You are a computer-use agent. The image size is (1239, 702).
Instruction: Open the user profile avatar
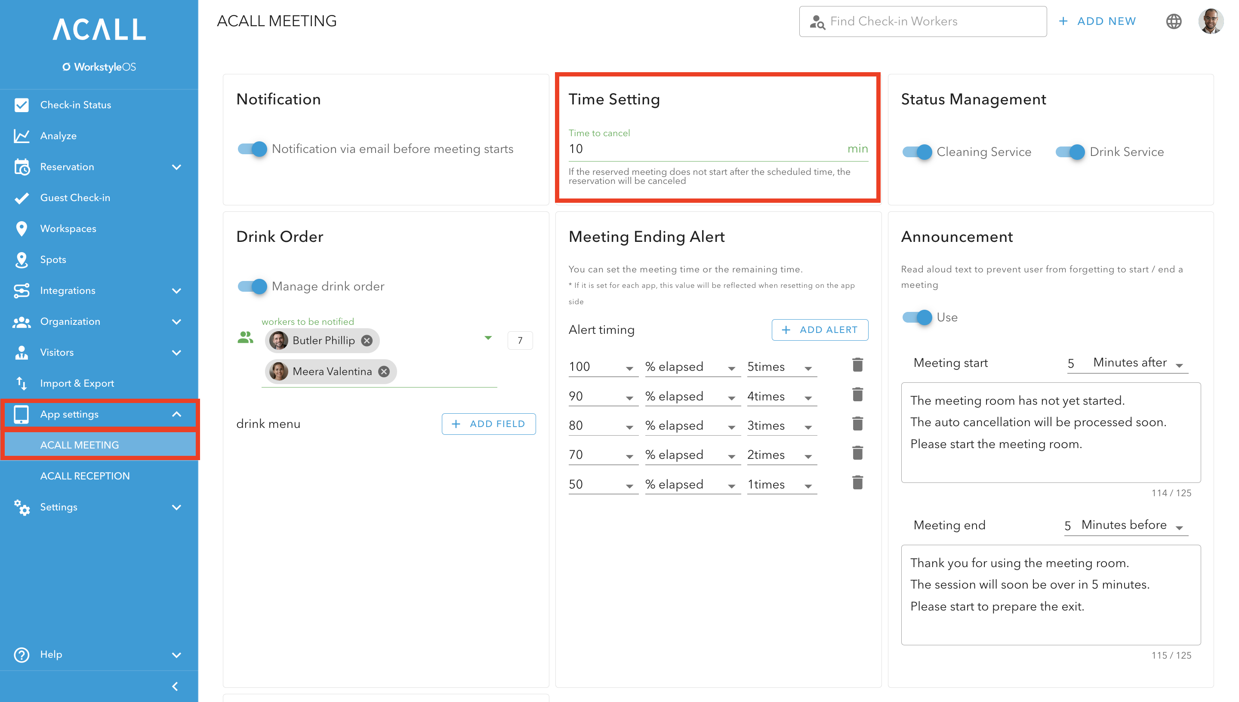coord(1210,21)
